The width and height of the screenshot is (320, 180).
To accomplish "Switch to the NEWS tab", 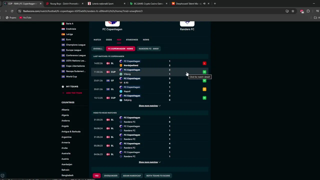I will pos(146,40).
